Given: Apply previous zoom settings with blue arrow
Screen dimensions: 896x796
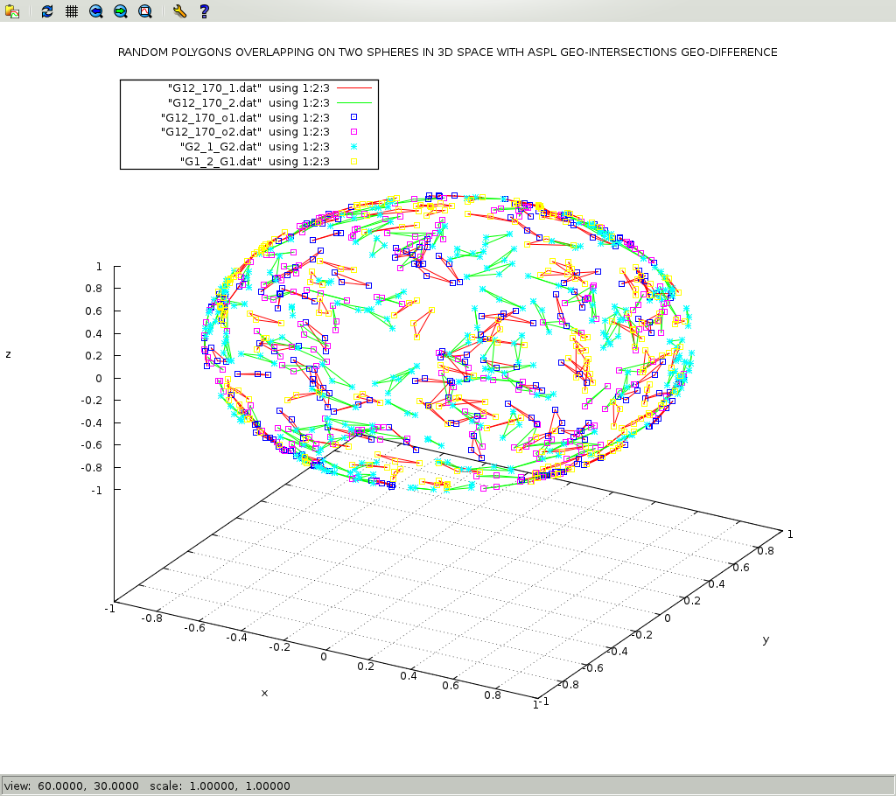Looking at the screenshot, I should 96,11.
